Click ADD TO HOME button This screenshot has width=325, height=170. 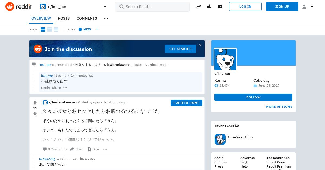186,103
